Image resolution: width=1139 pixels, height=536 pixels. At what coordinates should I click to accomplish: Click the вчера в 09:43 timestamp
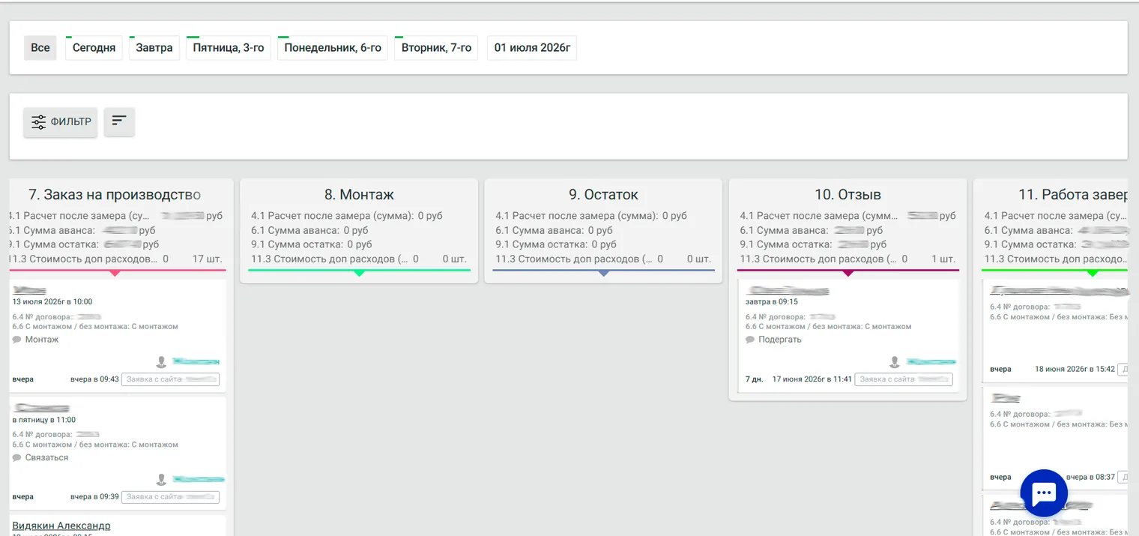coord(94,379)
